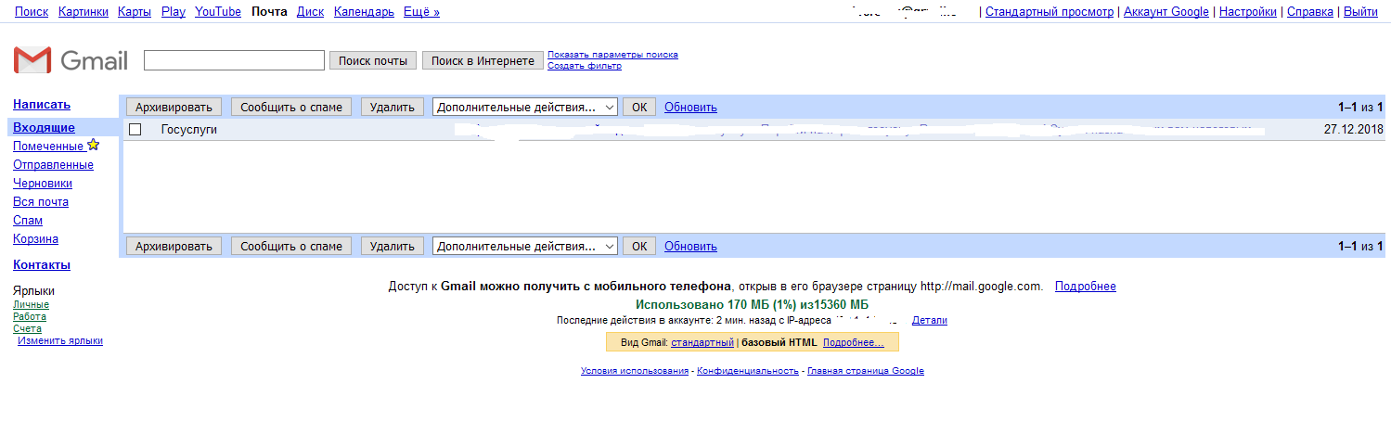Open the YouTube link in top bar
This screenshot has height=447, width=1391.
[x=218, y=12]
